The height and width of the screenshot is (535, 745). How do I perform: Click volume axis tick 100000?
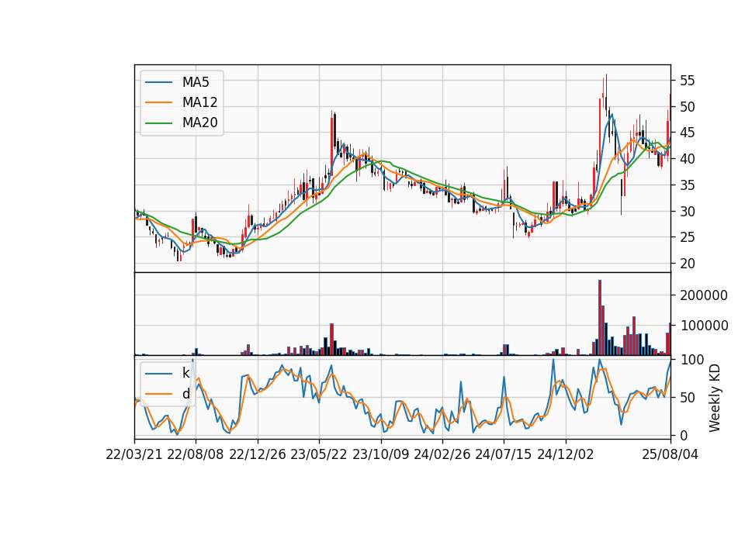click(704, 326)
